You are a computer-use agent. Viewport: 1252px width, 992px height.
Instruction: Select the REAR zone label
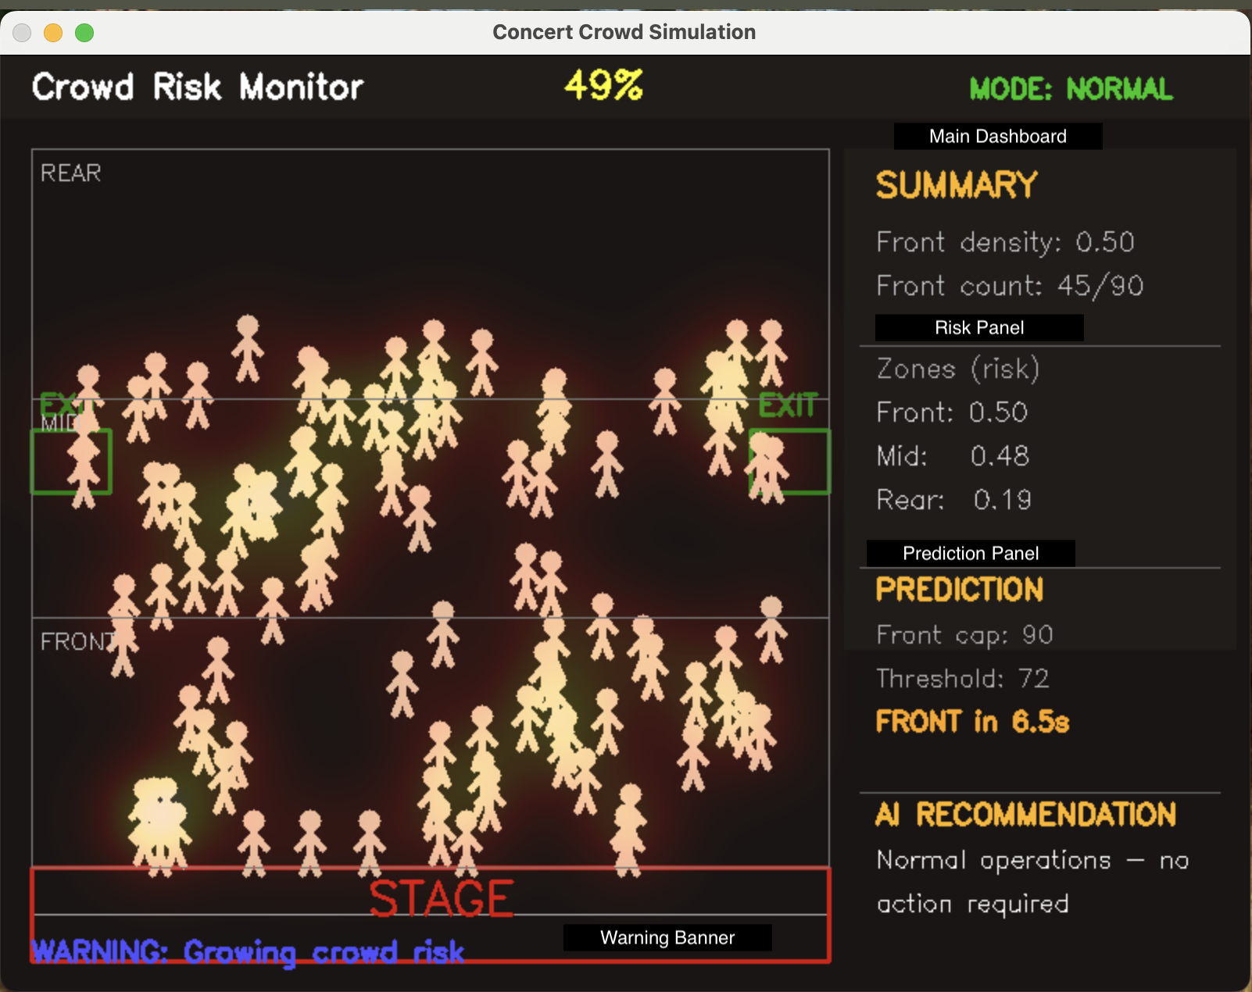(x=70, y=173)
